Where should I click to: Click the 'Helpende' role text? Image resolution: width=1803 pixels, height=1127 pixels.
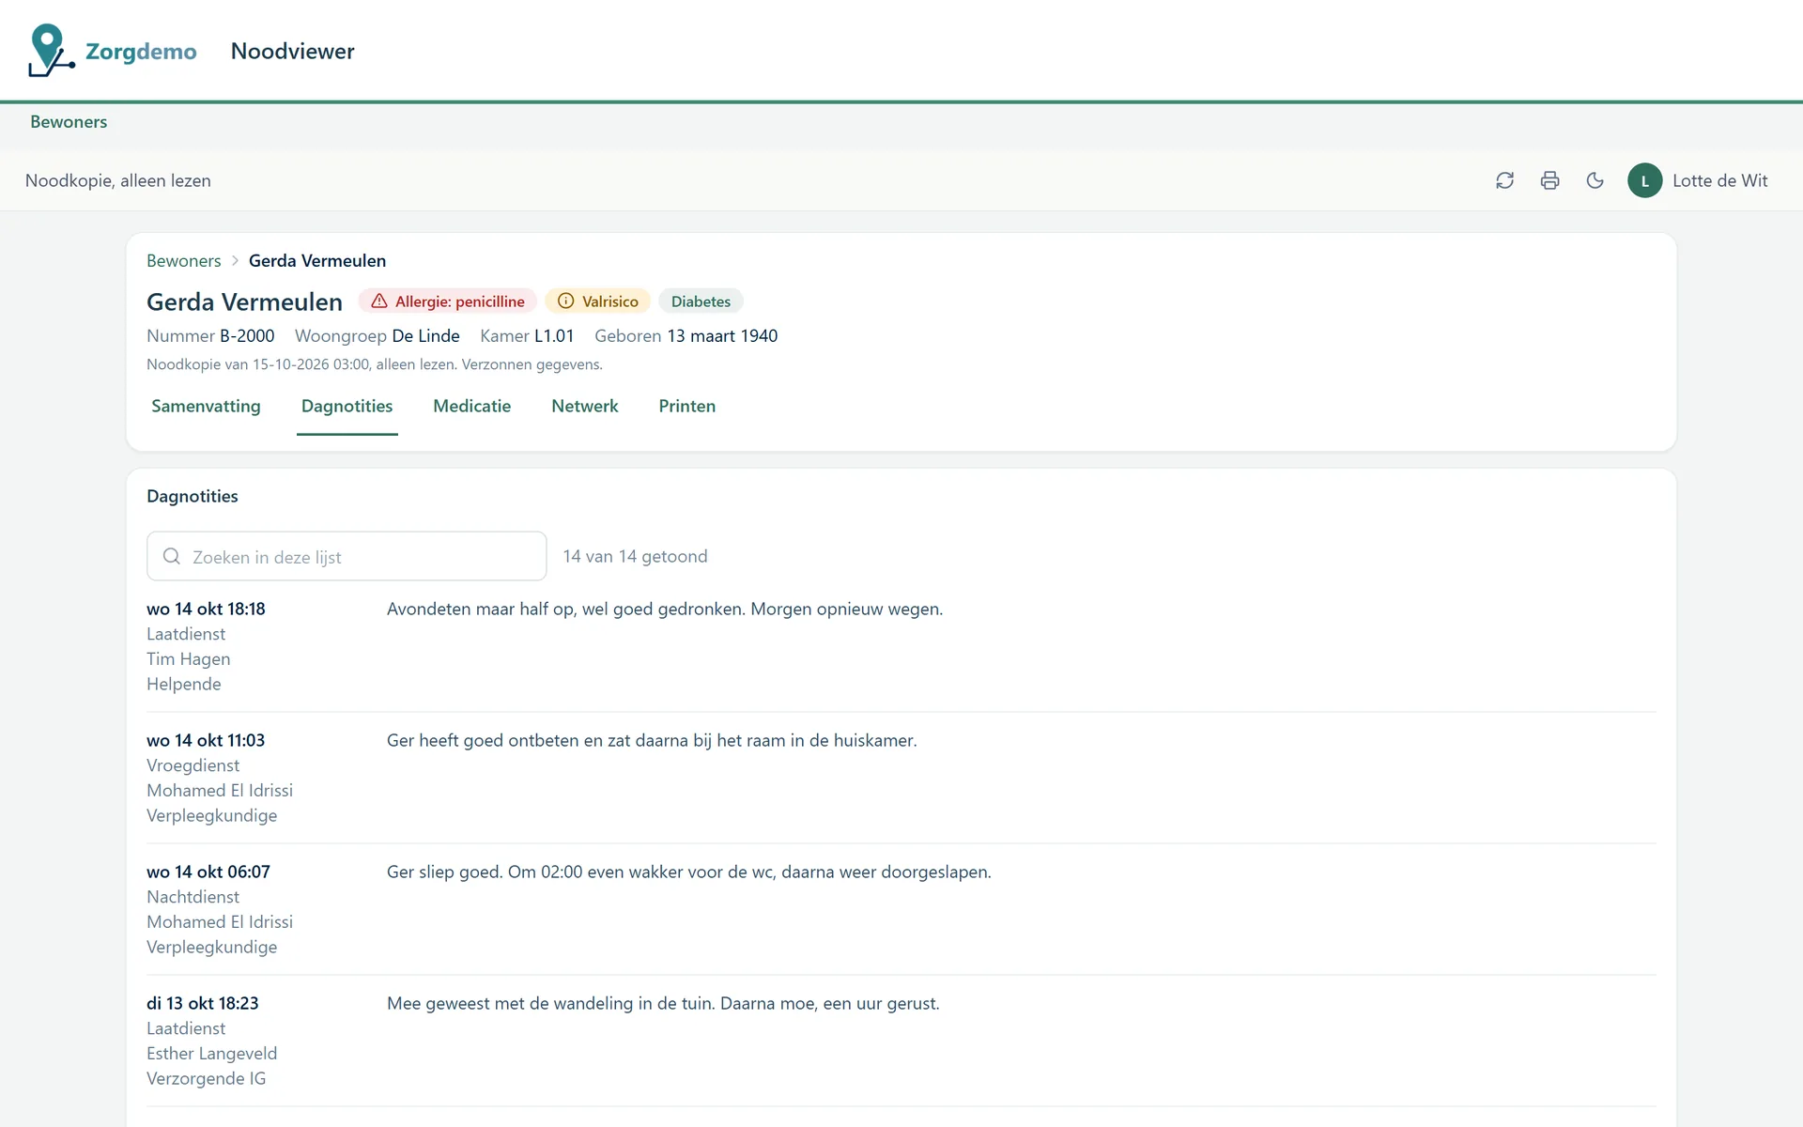tap(184, 685)
